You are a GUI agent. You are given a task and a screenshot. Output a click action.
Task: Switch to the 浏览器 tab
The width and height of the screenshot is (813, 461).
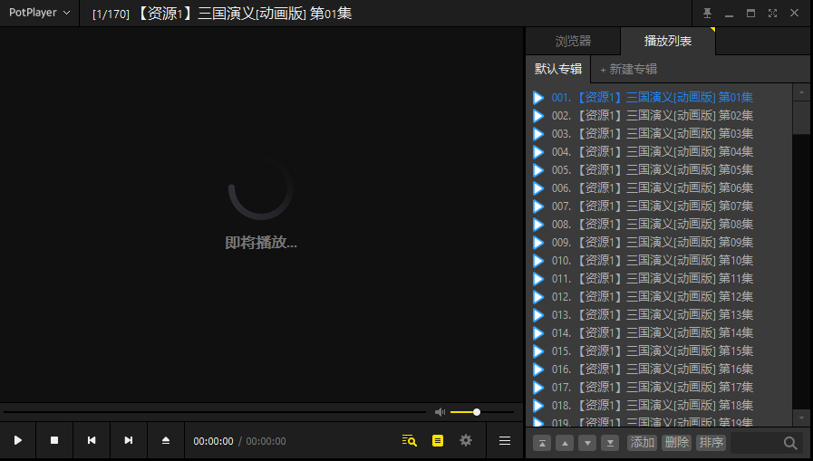[x=573, y=41]
